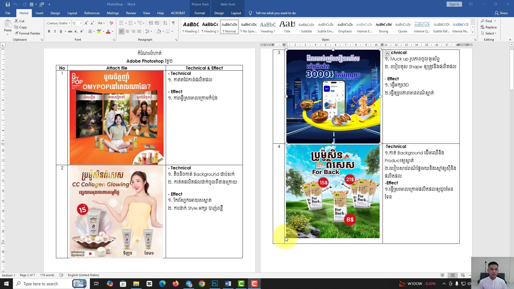The width and height of the screenshot is (514, 289).
Task: Open the Change Case dropdown
Action: pos(101,23)
